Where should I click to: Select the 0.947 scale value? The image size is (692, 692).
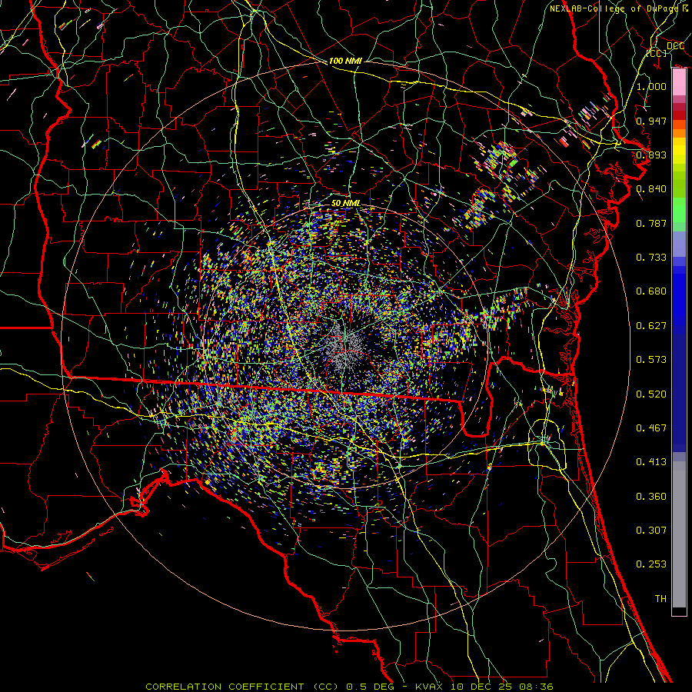651,121
